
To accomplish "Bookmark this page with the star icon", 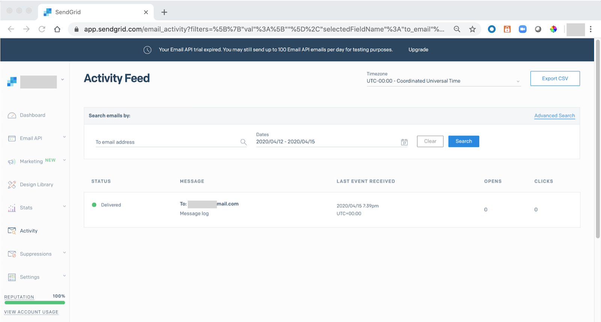I will pos(473,29).
